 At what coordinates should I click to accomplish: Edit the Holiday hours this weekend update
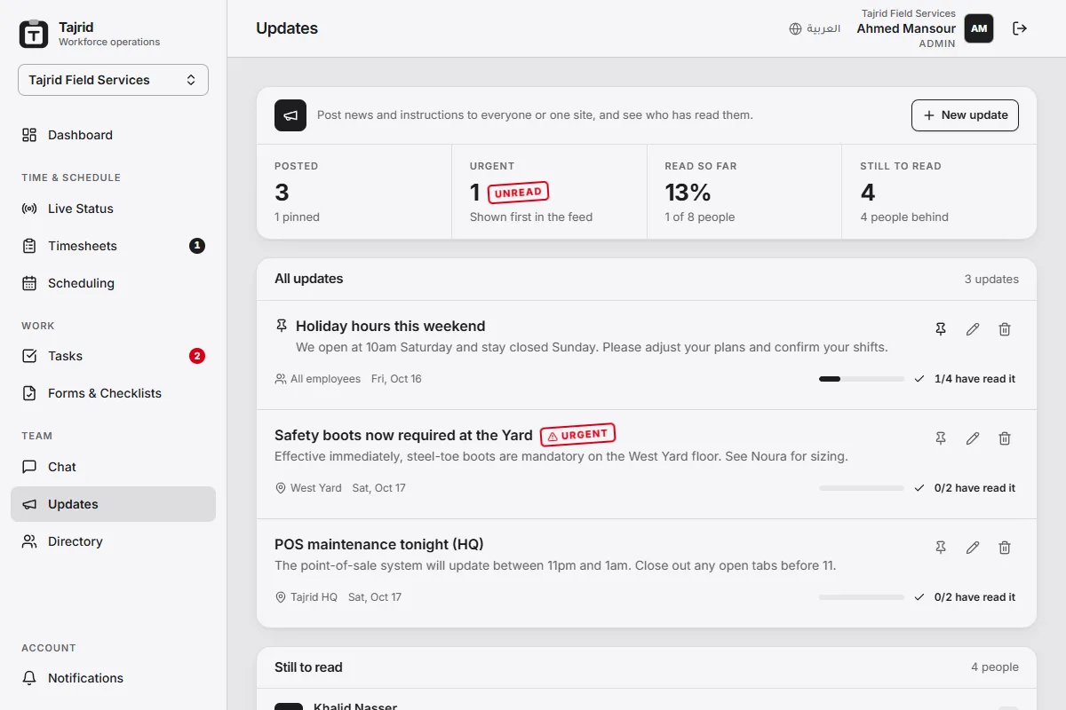(973, 329)
